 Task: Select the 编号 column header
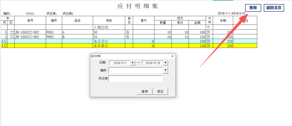54,20
